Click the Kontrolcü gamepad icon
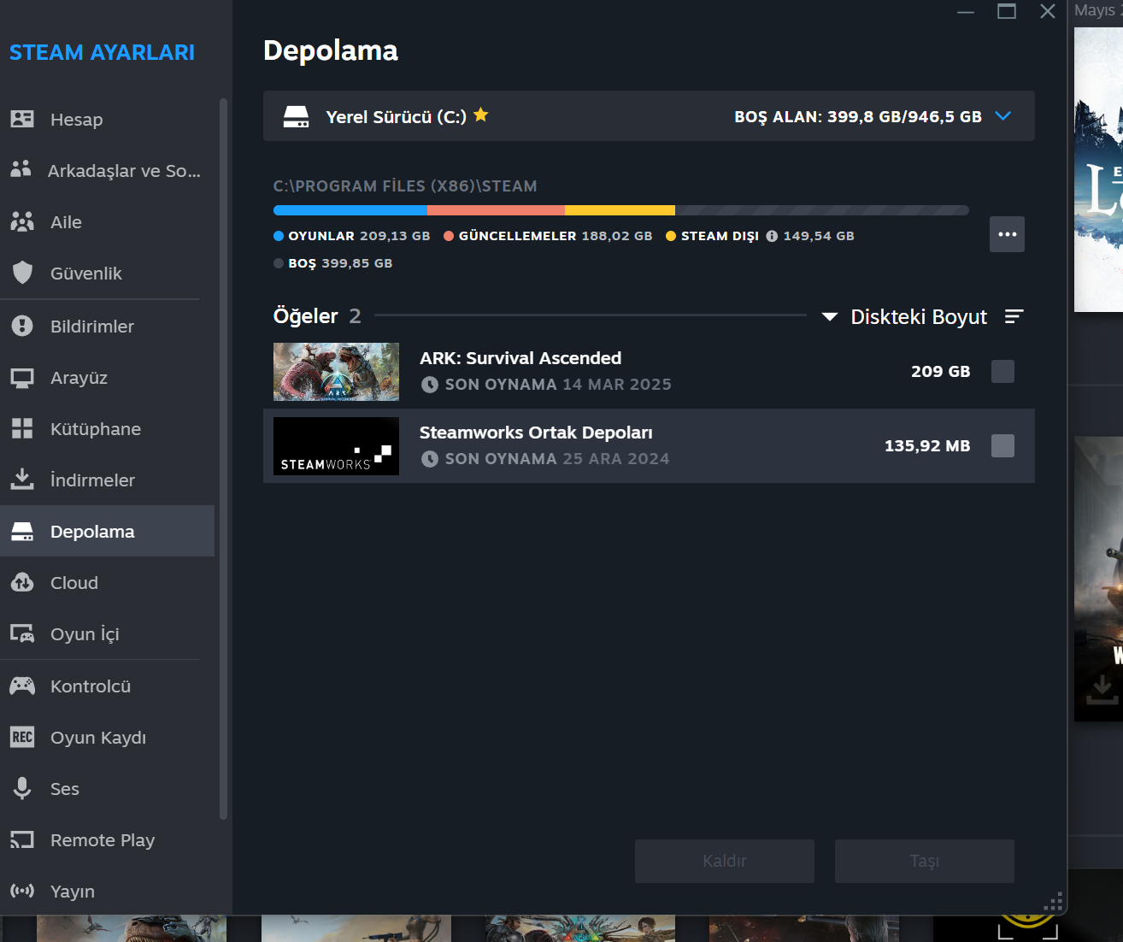This screenshot has width=1123, height=942. pos(22,686)
